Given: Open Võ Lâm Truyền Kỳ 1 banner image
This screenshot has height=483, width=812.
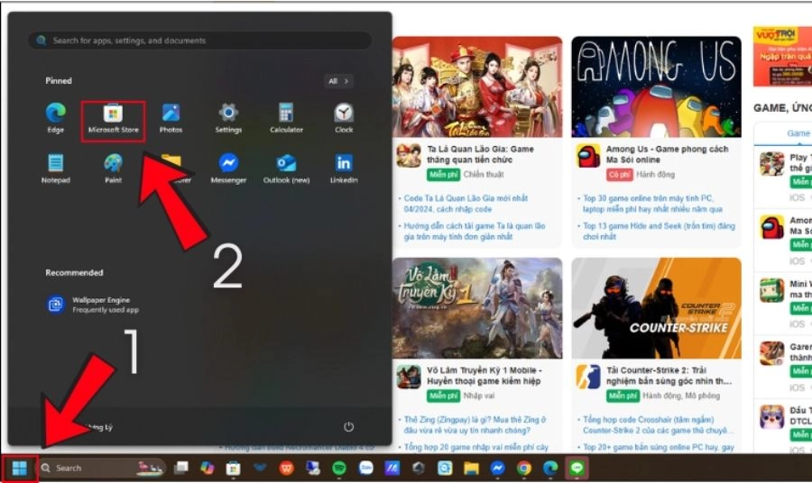Looking at the screenshot, I should 477,308.
